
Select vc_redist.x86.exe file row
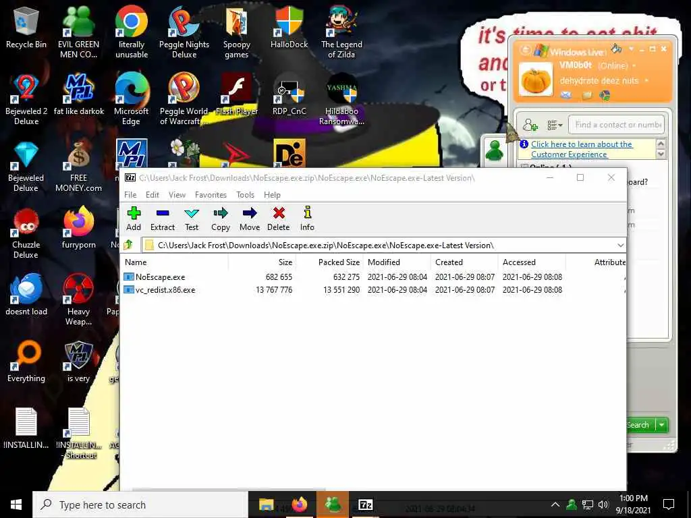tap(372, 290)
